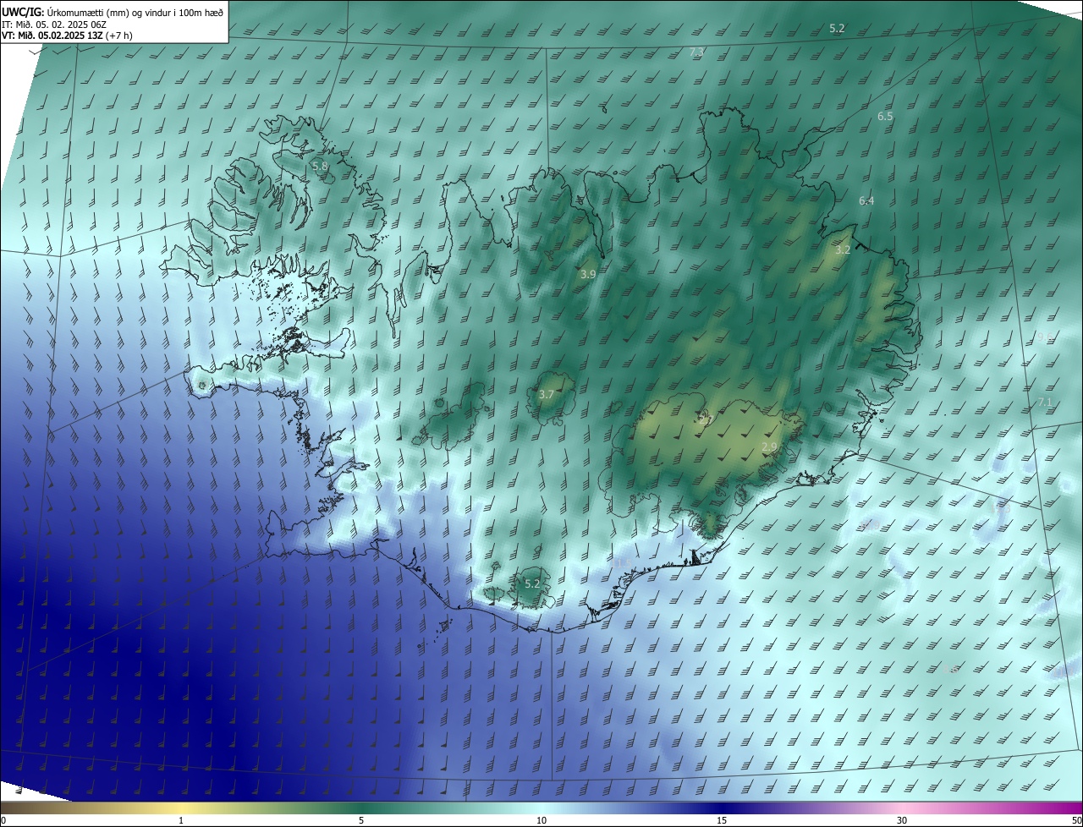Click the colour scale label 10
This screenshot has width=1083, height=827.
pyautogui.click(x=541, y=821)
